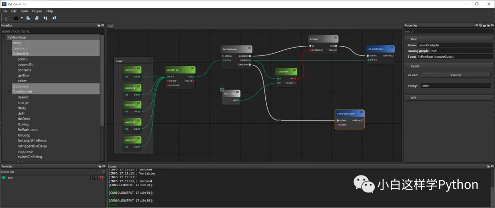Focus the Properties search field
This screenshot has width=495, height=208.
coord(449,31)
